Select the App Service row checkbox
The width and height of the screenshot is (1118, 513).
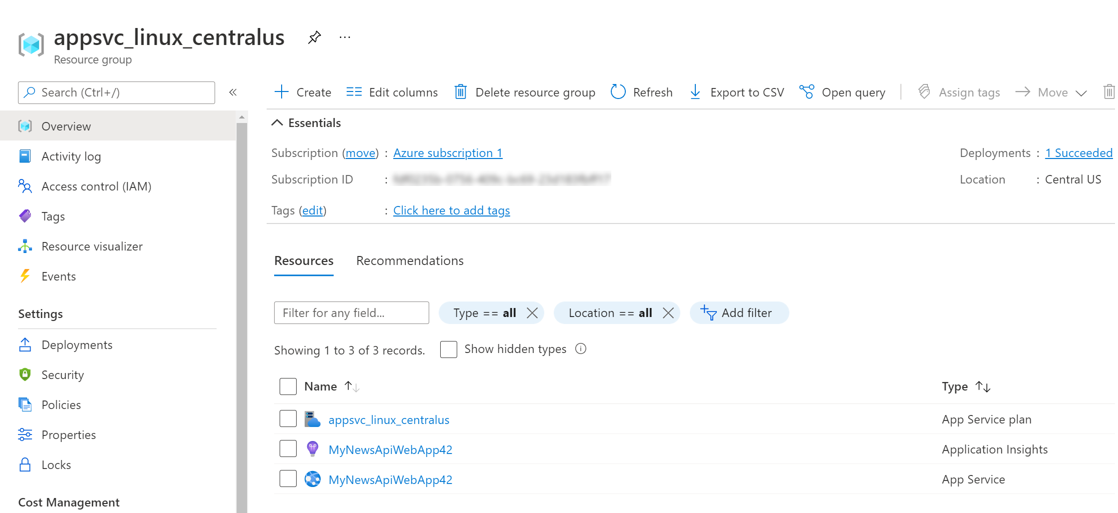point(288,478)
